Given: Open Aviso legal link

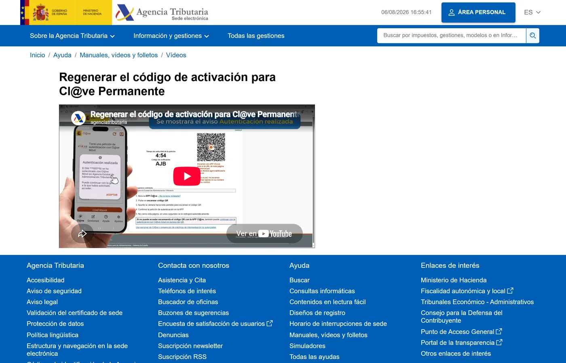Looking at the screenshot, I should (42, 302).
